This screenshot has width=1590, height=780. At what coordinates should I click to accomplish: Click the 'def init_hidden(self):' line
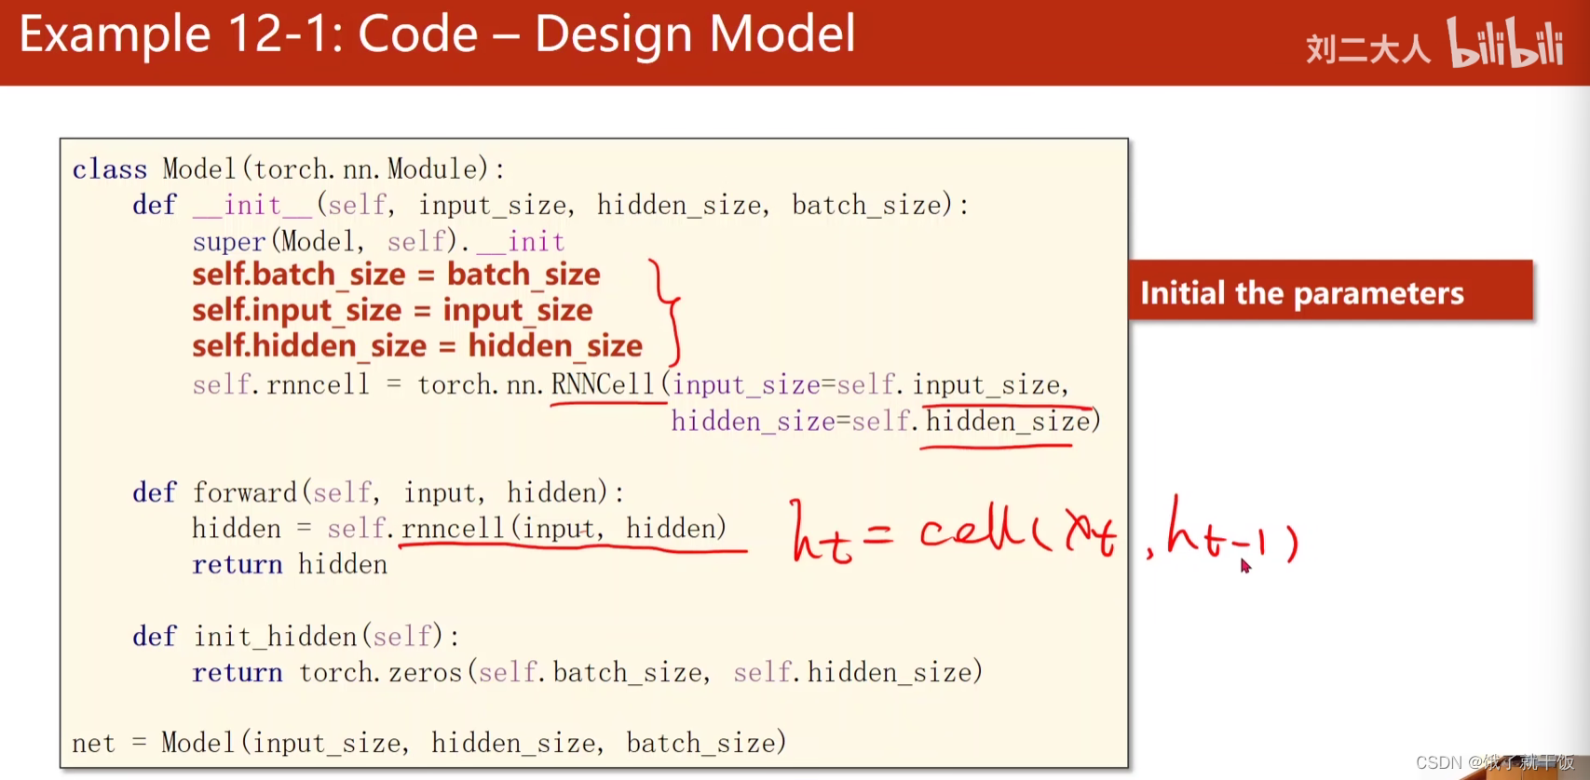coord(296,637)
